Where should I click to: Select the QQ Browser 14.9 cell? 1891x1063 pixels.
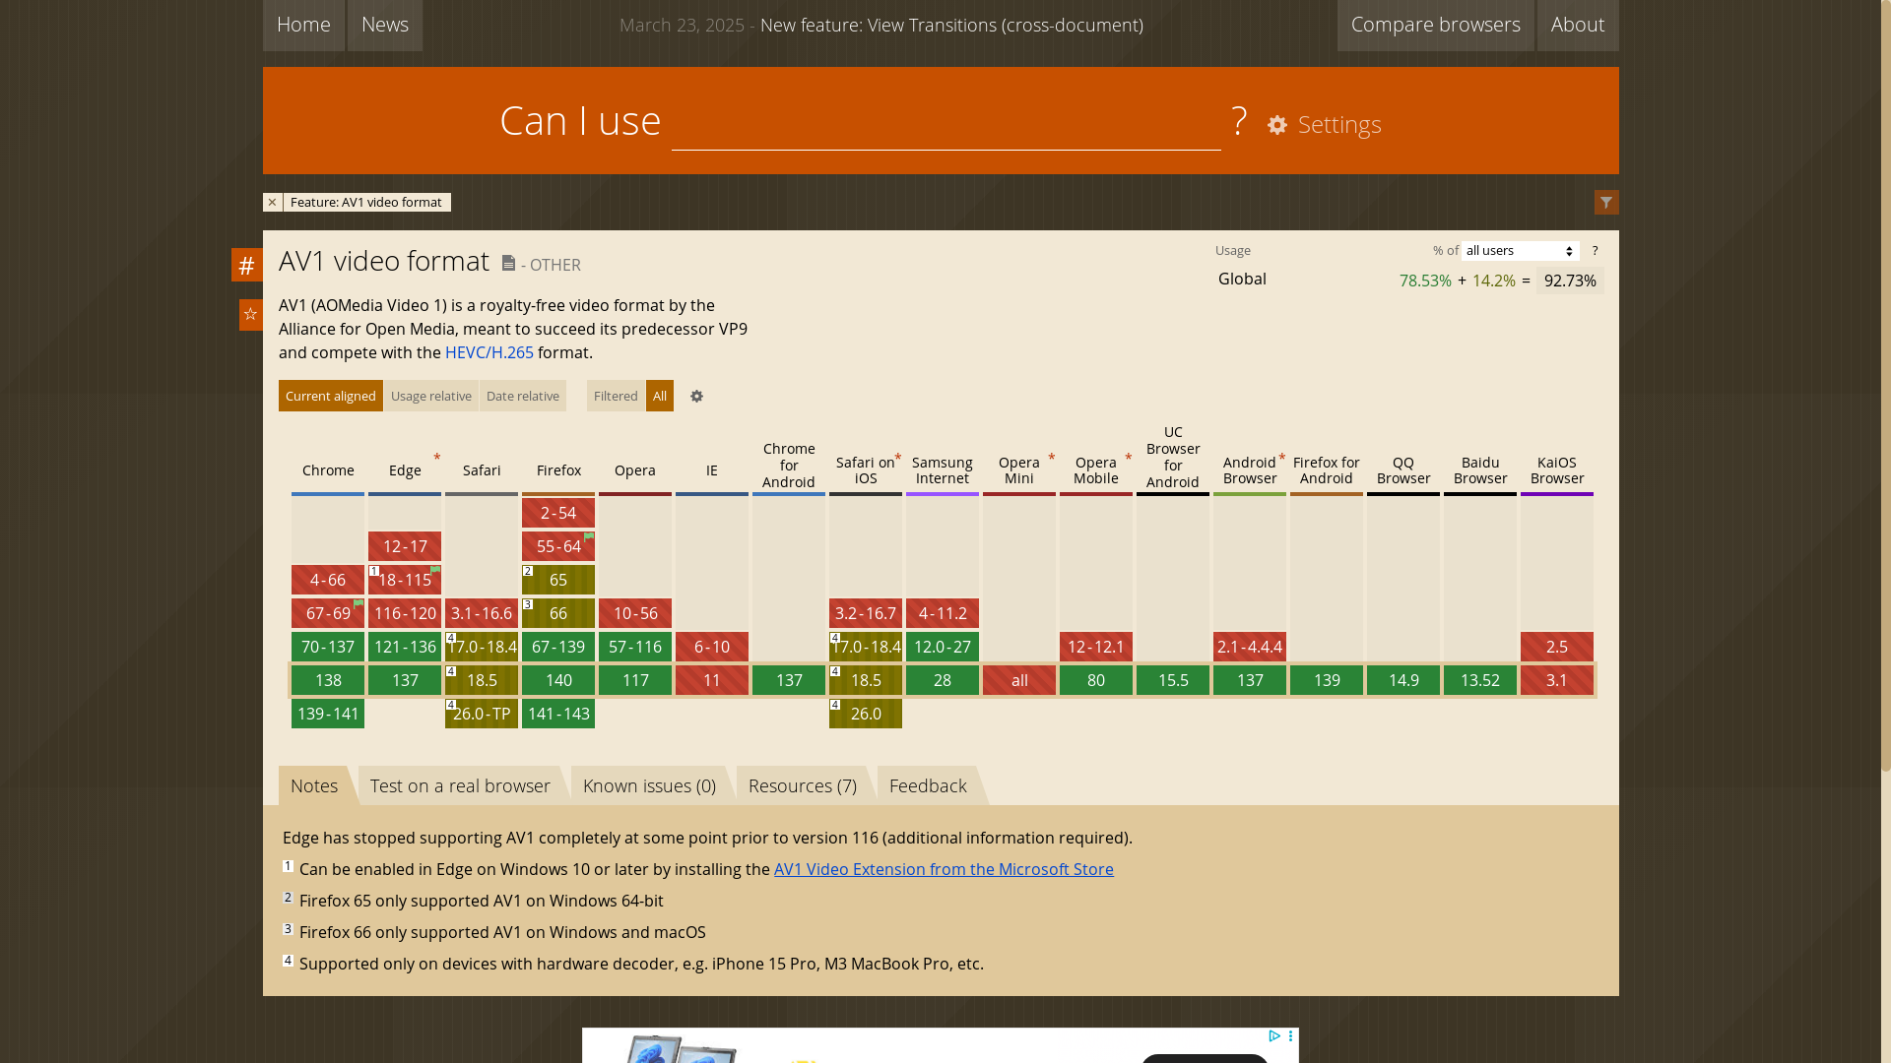(x=1403, y=680)
